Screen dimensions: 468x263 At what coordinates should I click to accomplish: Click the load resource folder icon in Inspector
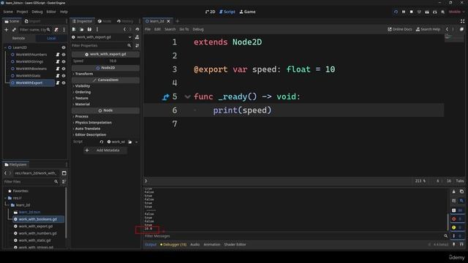pyautogui.click(x=81, y=29)
